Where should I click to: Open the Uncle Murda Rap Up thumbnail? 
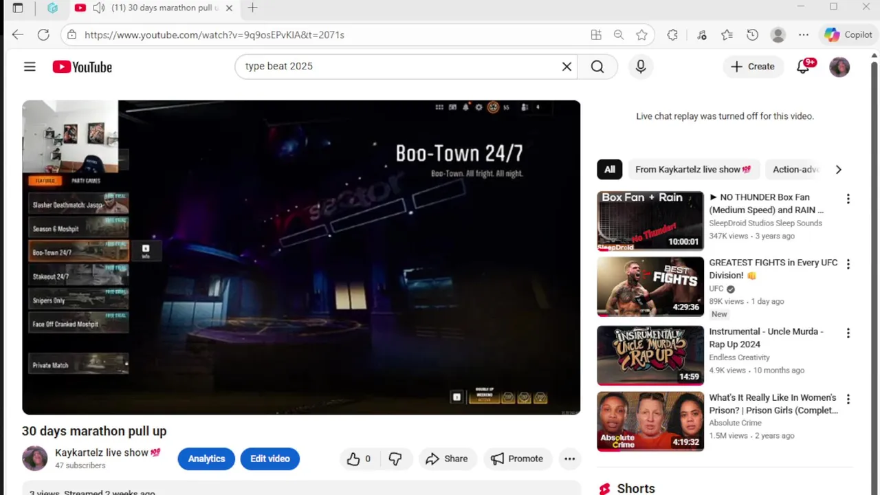tap(650, 355)
